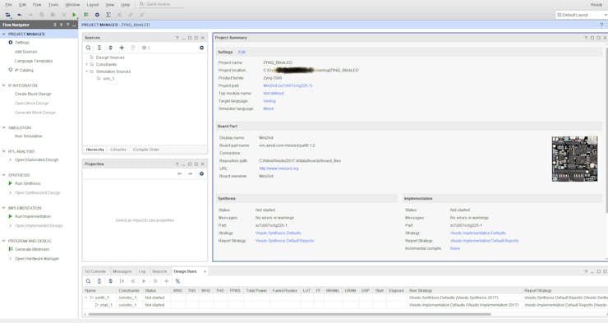Collapse all in Design Runs panel
Viewport: 608px width, 323px height.
pyautogui.click(x=99, y=281)
